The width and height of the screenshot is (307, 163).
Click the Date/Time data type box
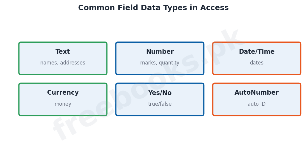(257, 59)
